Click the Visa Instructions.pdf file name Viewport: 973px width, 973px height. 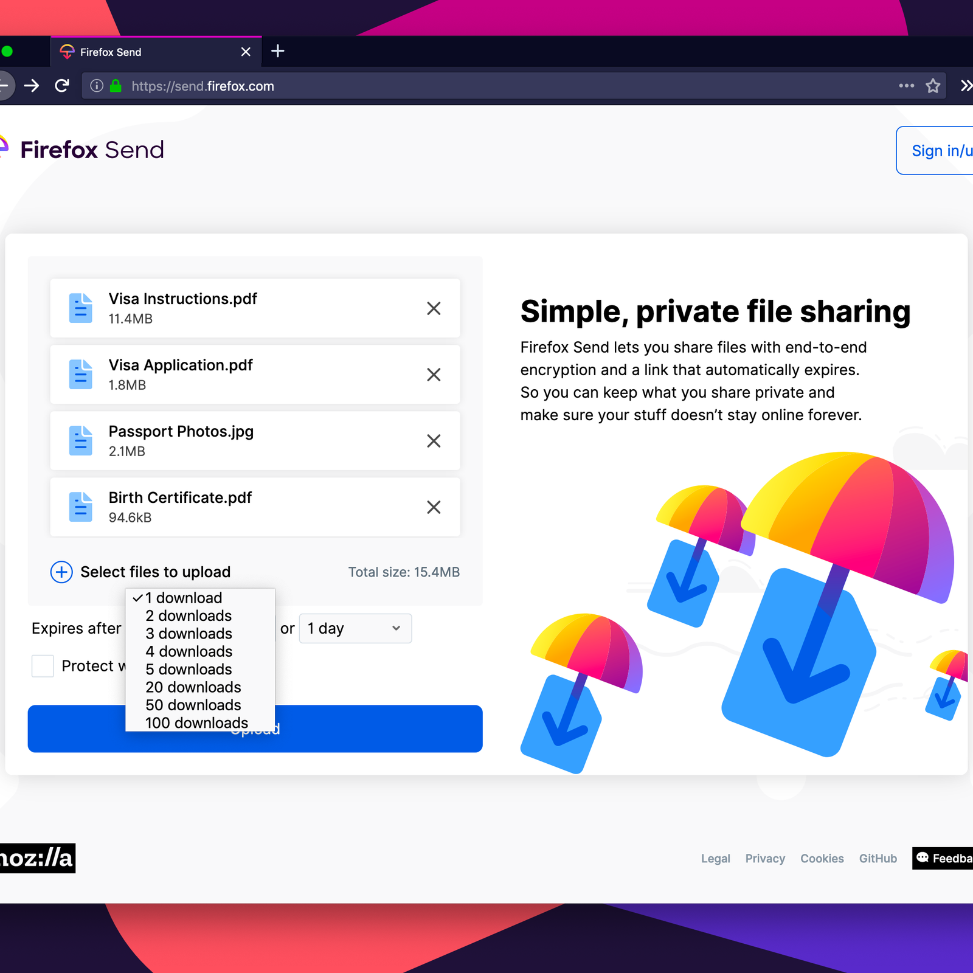tap(182, 299)
